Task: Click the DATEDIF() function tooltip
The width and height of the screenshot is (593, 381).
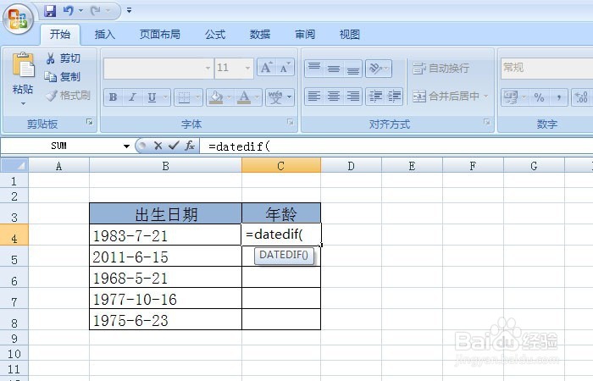Action: (284, 256)
